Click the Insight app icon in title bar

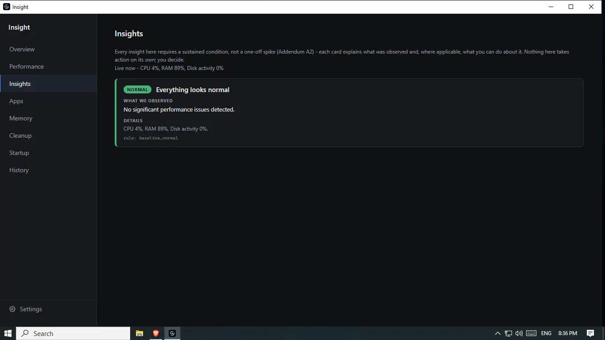tap(7, 7)
